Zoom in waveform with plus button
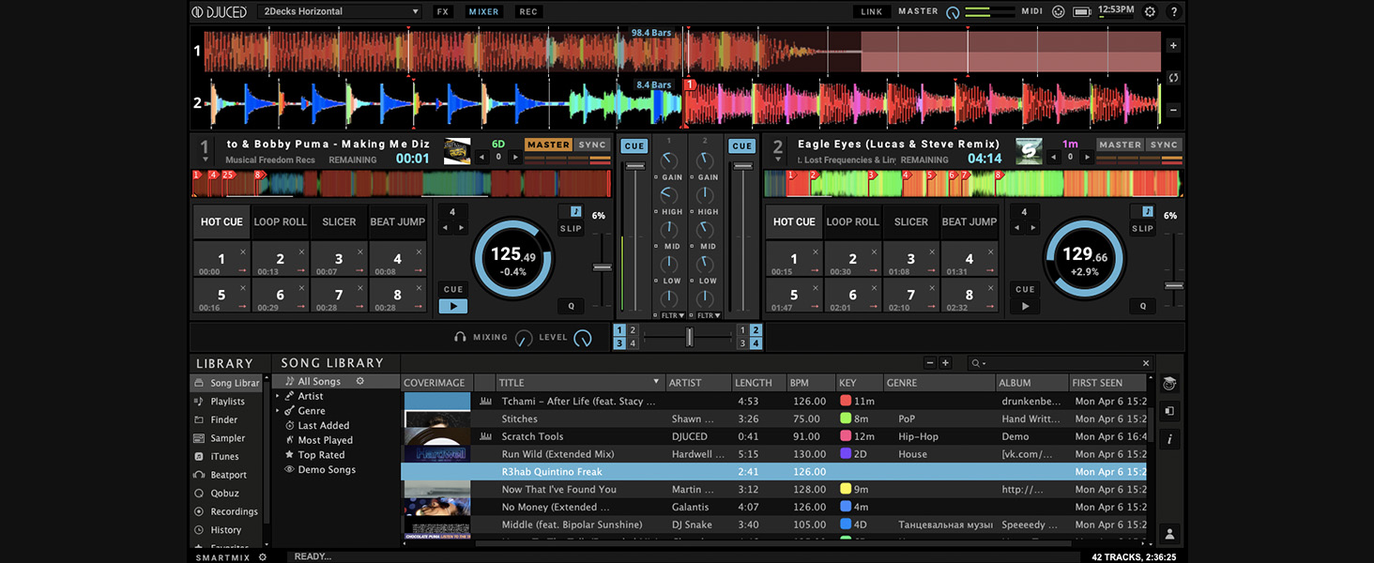1374x563 pixels. point(1173,45)
